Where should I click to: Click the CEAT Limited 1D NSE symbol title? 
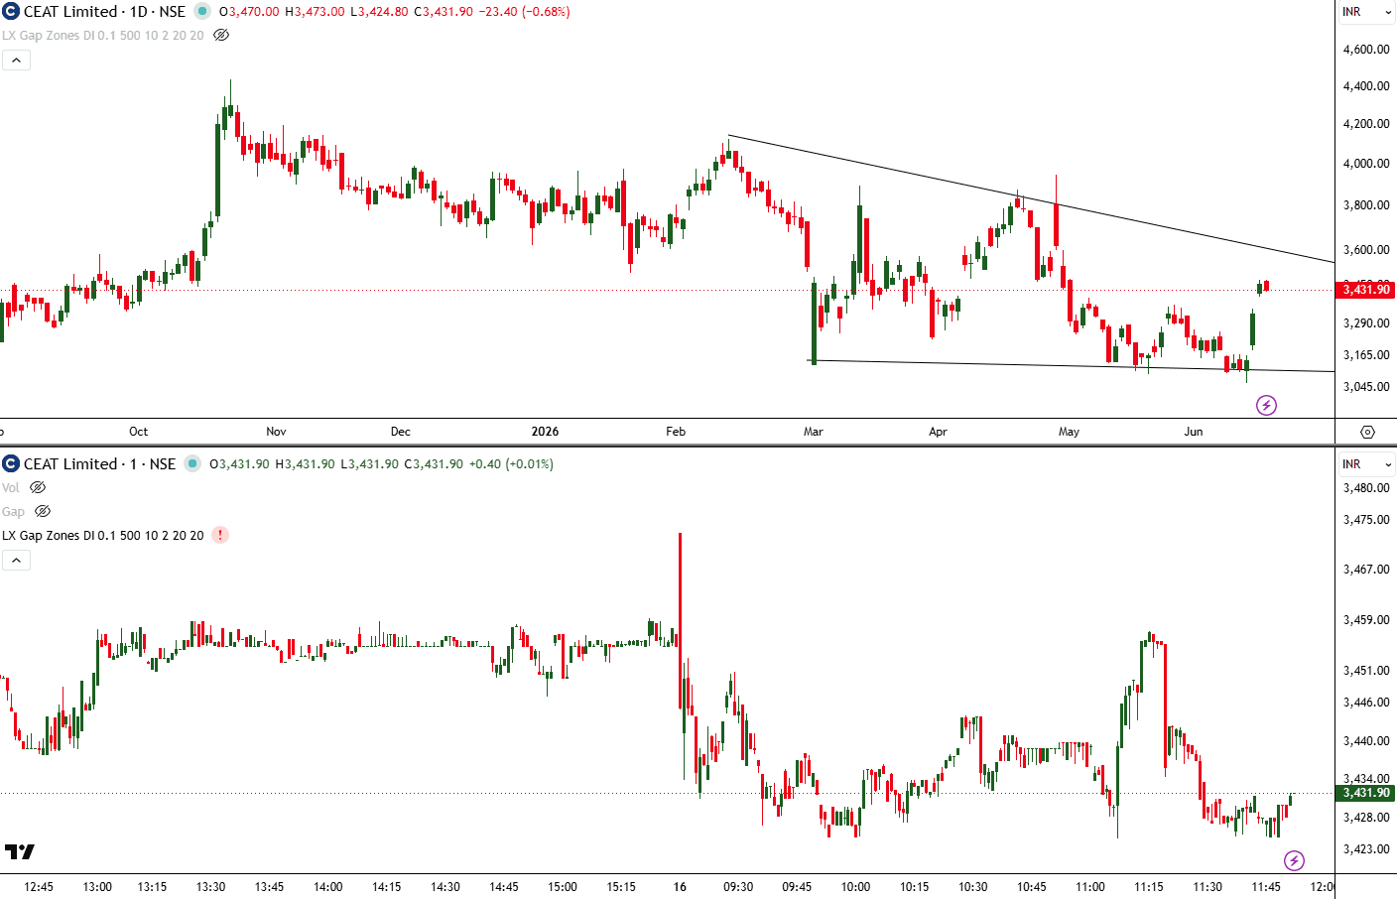(x=104, y=12)
